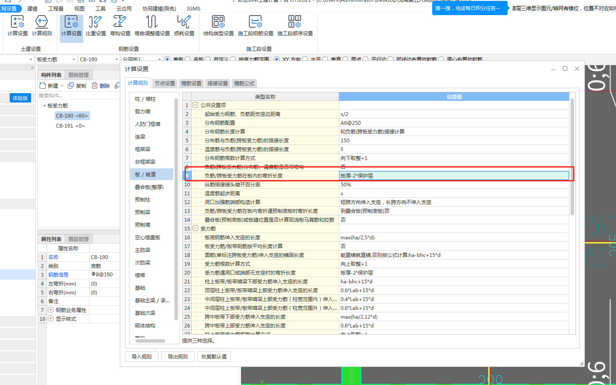616x385 pixels.
Task: Open 视图 ribbon menu
Action: 79,8
